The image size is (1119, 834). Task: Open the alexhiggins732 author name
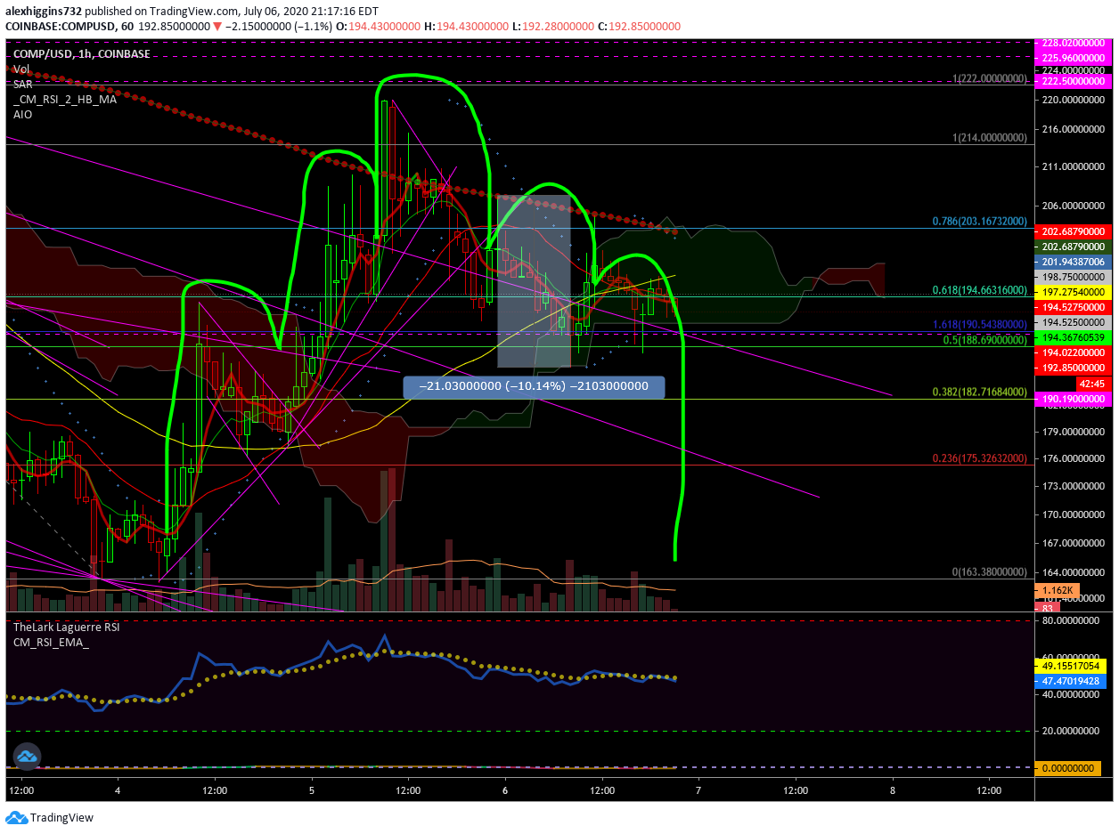tap(44, 11)
